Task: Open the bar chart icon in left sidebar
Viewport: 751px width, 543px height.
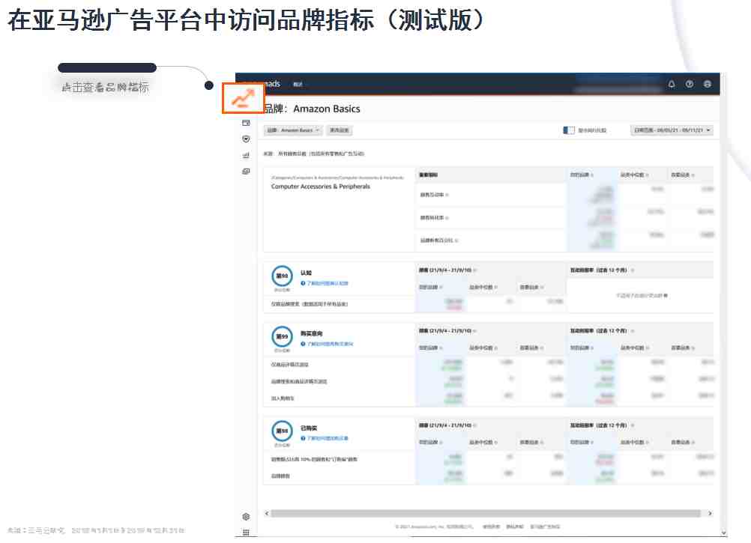Action: click(x=246, y=155)
